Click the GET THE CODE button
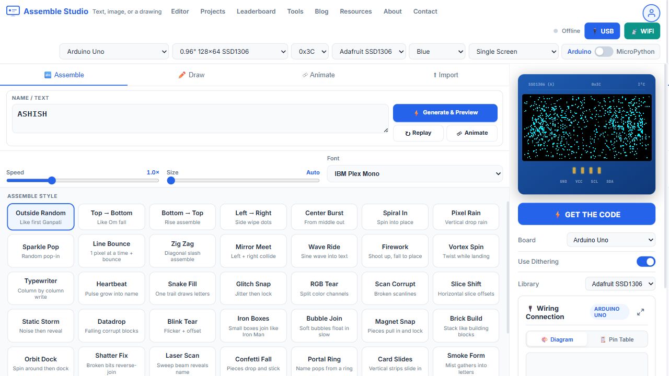Image resolution: width=669 pixels, height=376 pixels. pyautogui.click(x=586, y=214)
